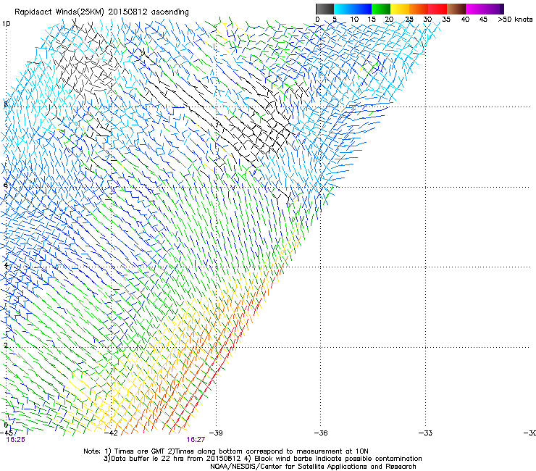
Task: Click the '>50 knots' legend label
Action: pyautogui.click(x=515, y=20)
